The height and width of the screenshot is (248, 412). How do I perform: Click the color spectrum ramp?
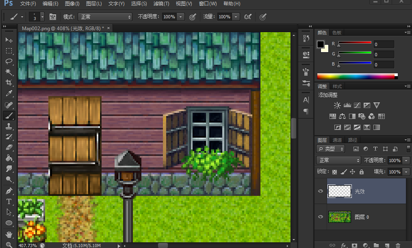pyautogui.click(x=357, y=76)
